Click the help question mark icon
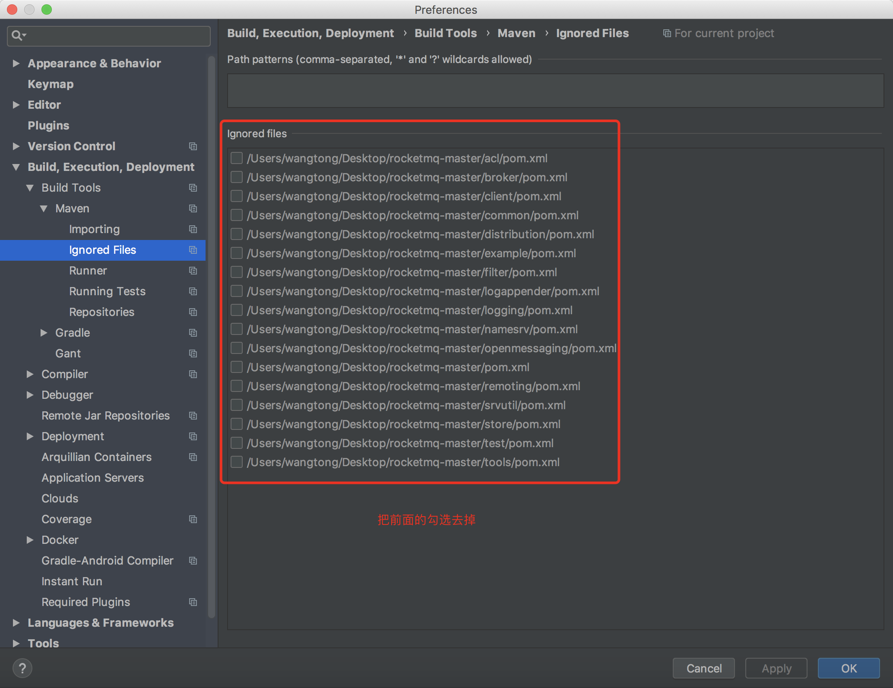This screenshot has width=893, height=688. click(x=22, y=668)
